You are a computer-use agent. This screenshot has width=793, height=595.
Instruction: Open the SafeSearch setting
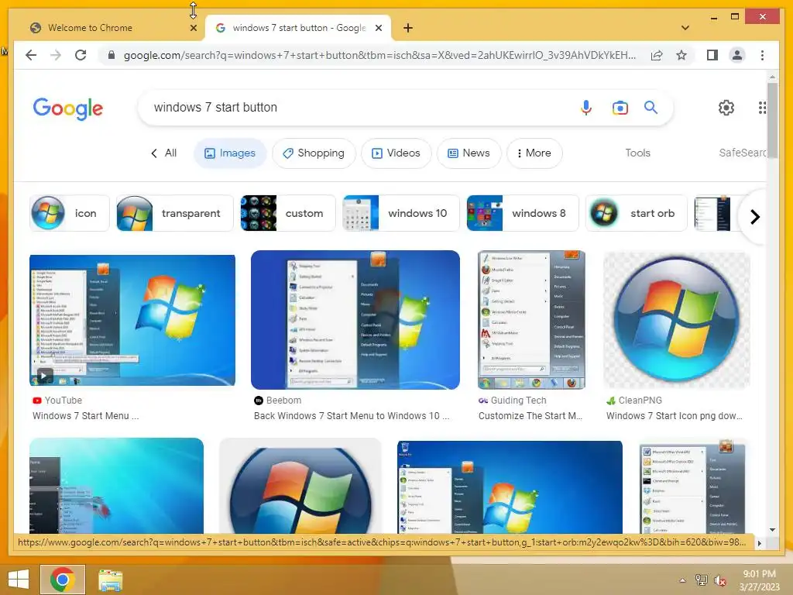pos(743,153)
